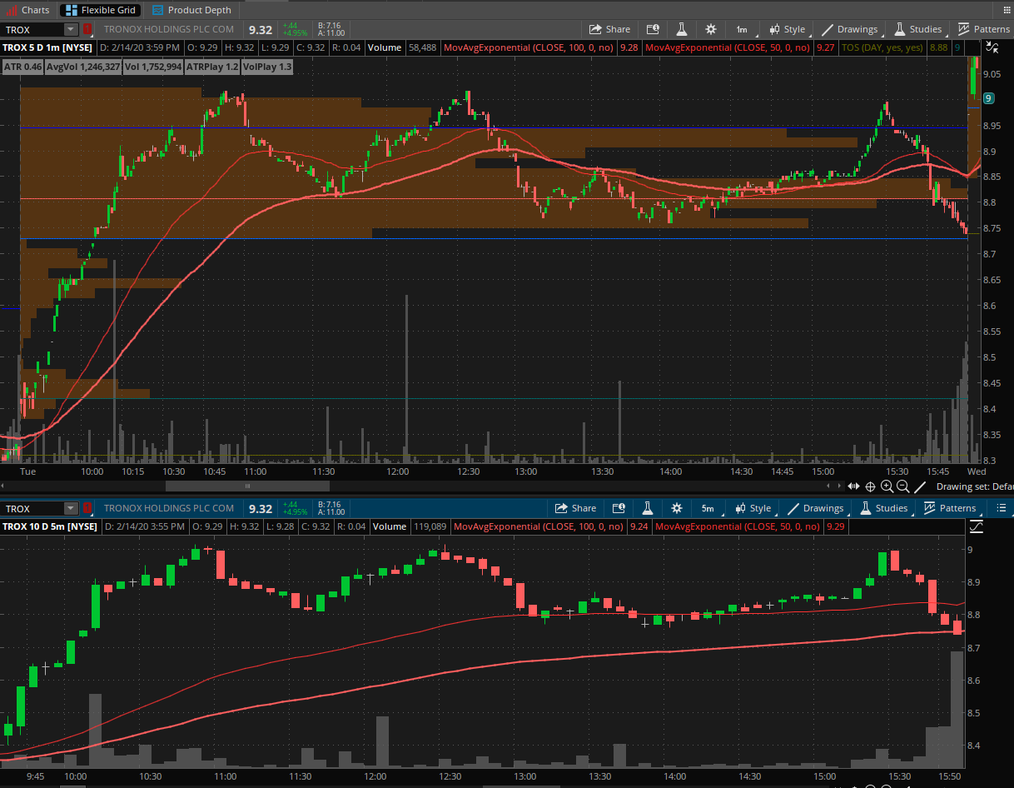1014x788 pixels.
Task: Open lower chart settings gear
Action: (x=676, y=508)
